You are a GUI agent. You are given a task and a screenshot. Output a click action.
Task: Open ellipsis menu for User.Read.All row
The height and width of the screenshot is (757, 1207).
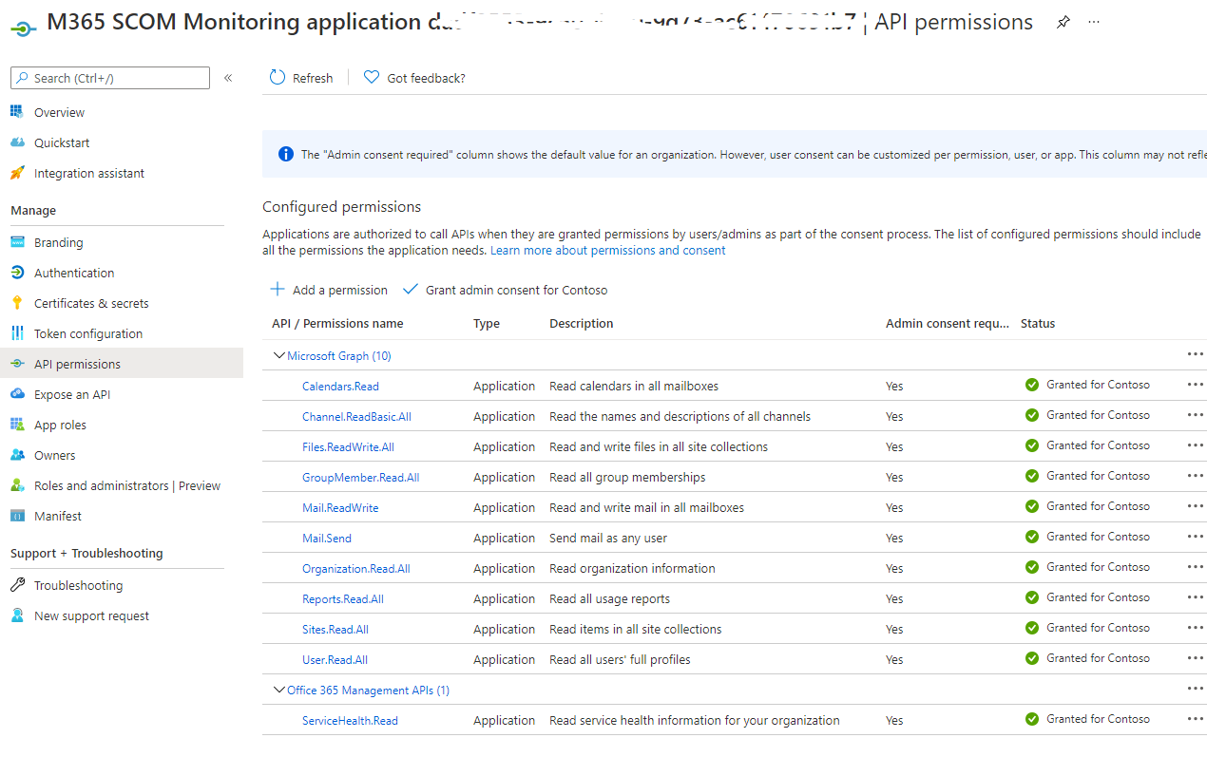pyautogui.click(x=1196, y=658)
